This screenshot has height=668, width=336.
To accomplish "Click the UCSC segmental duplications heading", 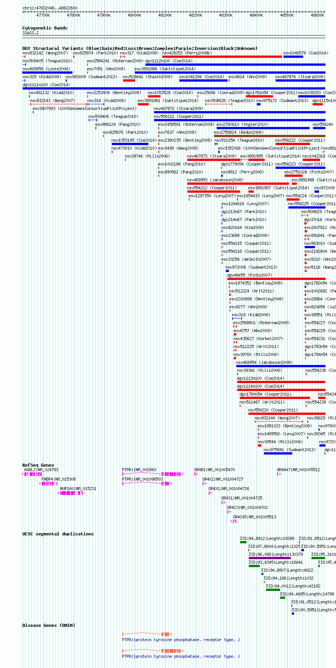I will coord(58,534).
